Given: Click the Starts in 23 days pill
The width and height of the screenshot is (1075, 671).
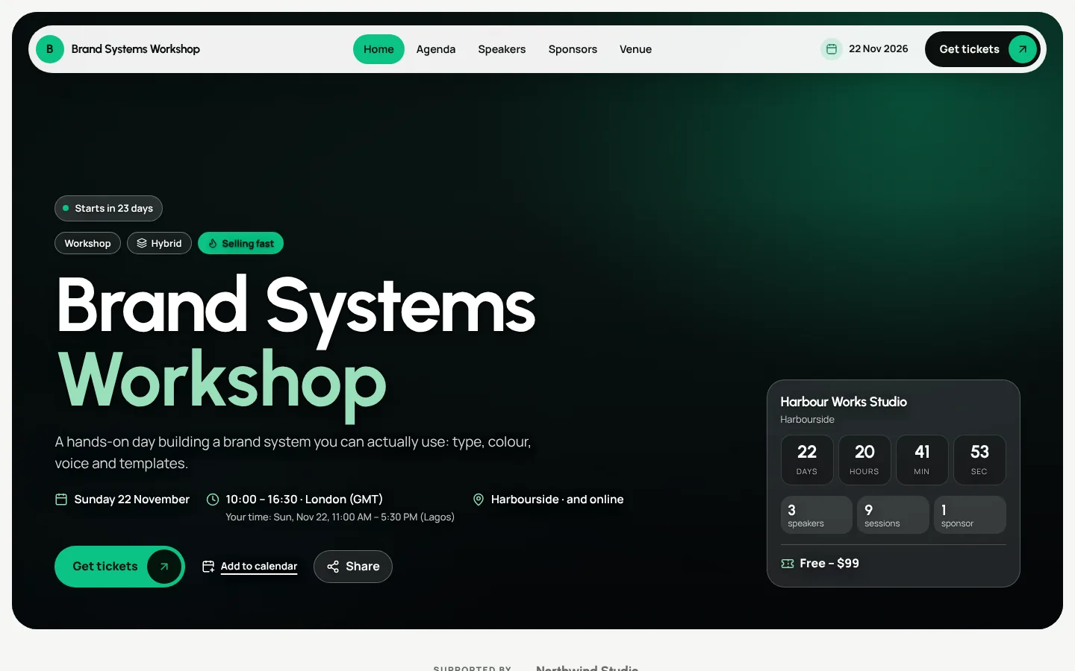Looking at the screenshot, I should (x=108, y=208).
